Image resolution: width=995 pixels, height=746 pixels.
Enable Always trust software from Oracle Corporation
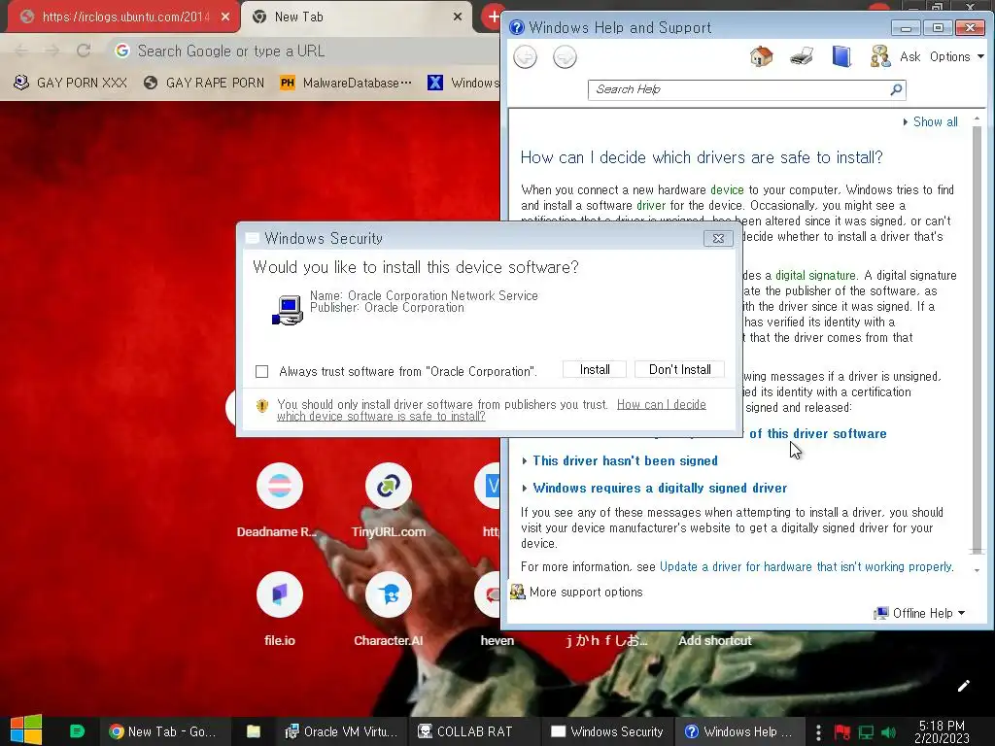261,372
